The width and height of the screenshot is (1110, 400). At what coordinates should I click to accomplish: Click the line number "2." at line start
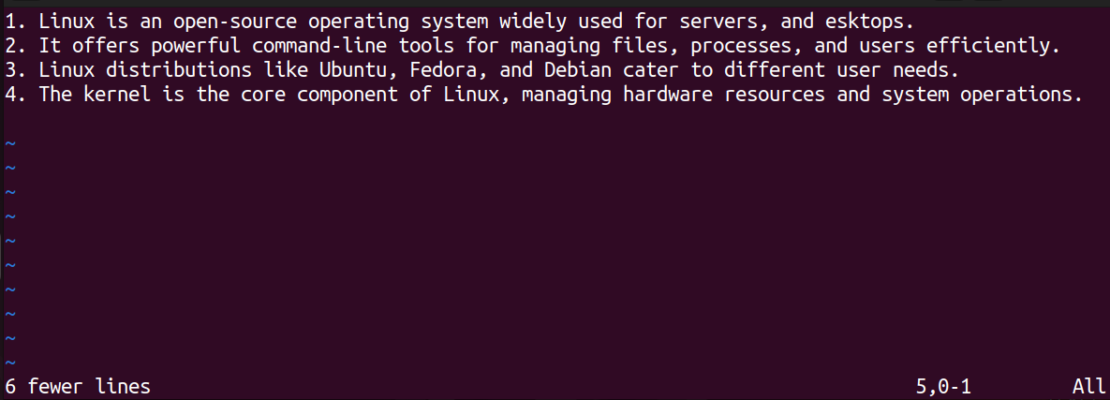[x=15, y=45]
